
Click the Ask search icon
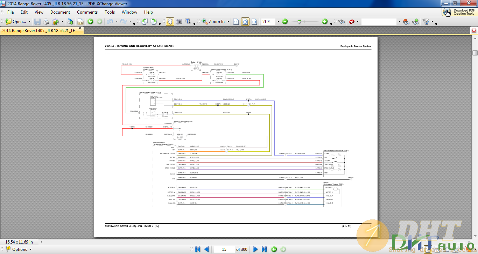pos(352,22)
